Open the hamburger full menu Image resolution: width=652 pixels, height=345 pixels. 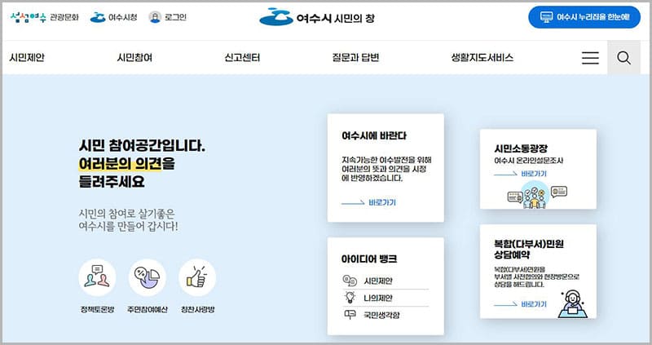coord(590,58)
